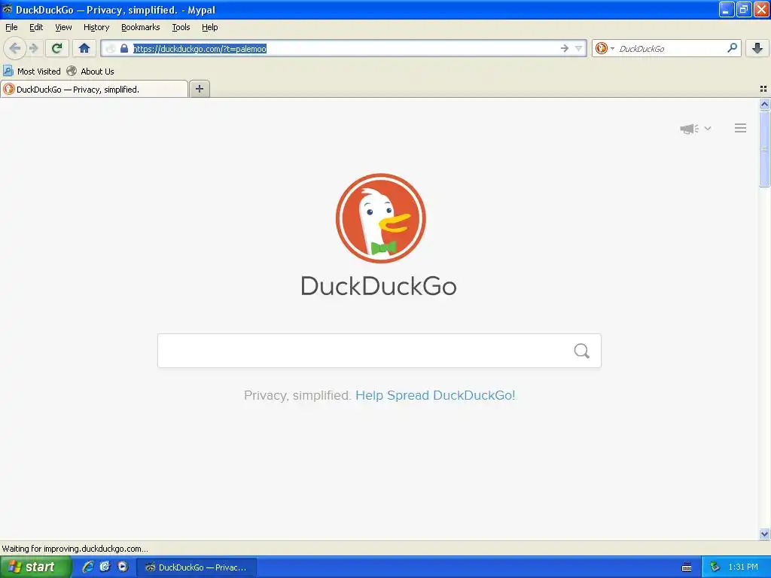Open the Help menu

[x=209, y=27]
